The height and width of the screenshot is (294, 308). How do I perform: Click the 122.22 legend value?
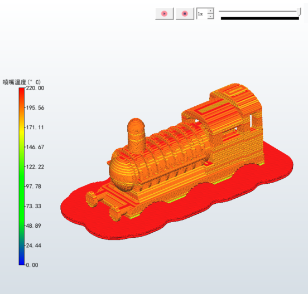coord(35,167)
